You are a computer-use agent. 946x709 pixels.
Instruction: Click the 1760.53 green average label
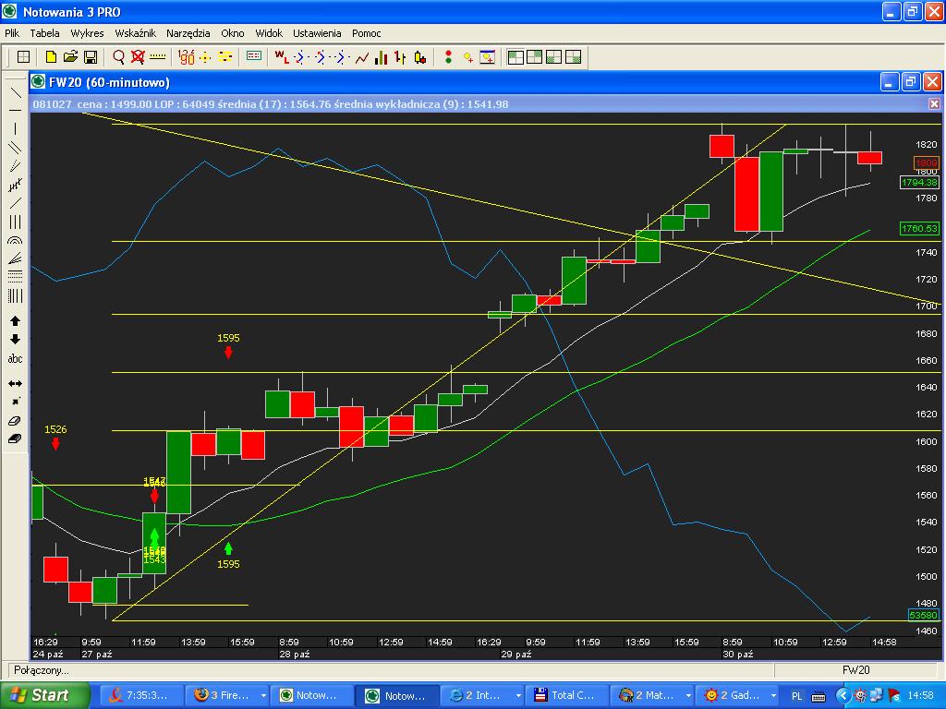pos(919,228)
